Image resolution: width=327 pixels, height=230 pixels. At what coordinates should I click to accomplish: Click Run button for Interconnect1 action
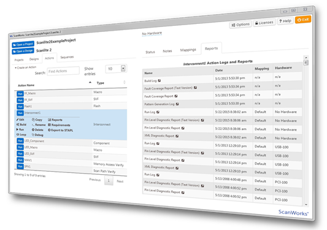(x=20, y=113)
